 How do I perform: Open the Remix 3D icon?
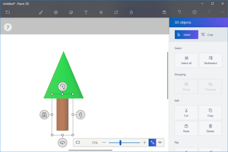(x=131, y=12)
